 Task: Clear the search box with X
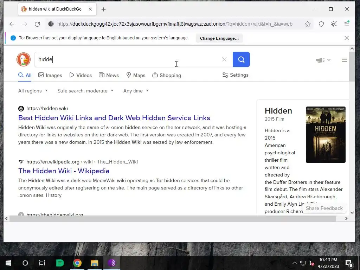click(224, 59)
